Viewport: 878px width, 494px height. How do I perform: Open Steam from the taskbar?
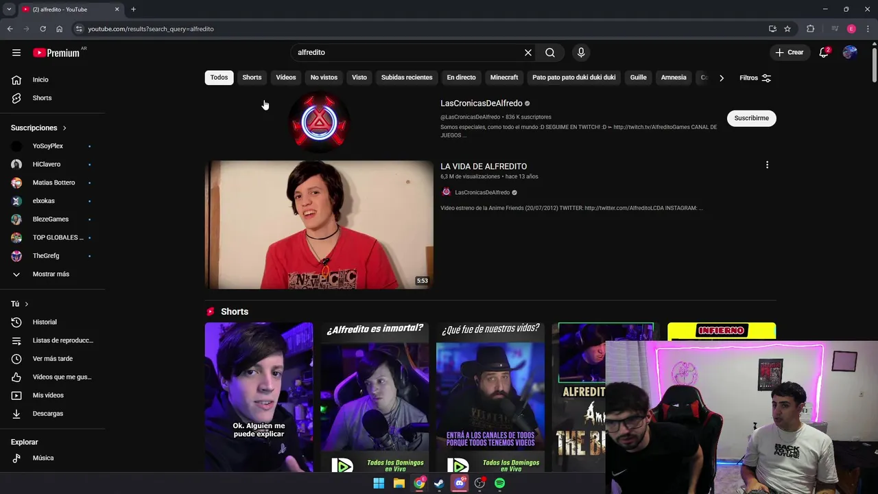tap(439, 483)
